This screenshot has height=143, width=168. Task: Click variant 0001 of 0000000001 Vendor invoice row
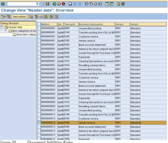coord(122,41)
